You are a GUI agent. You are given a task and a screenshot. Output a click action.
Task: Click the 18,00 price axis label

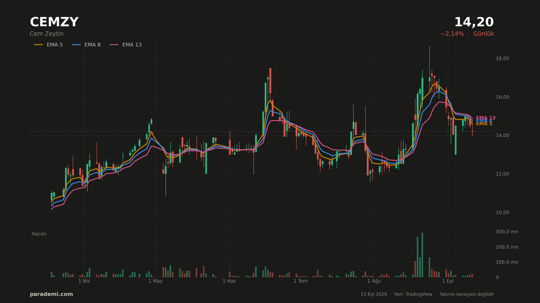tap(502, 58)
